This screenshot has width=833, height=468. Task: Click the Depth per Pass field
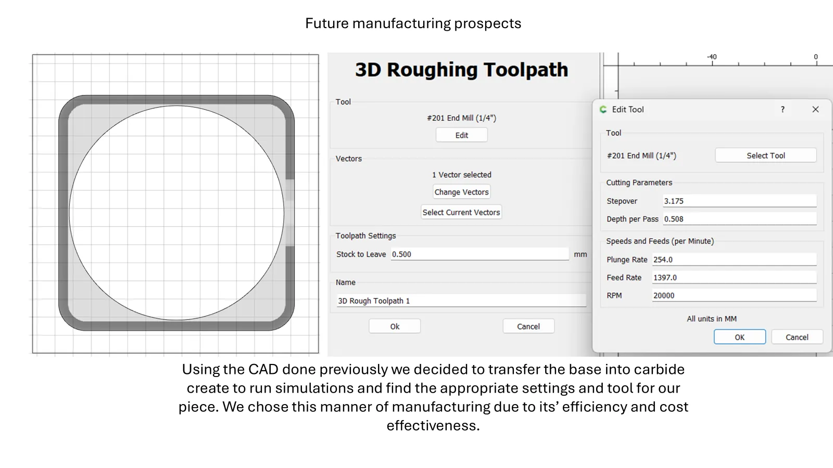[740, 219]
